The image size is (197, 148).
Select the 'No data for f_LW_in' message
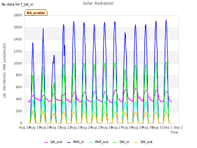point(17,4)
